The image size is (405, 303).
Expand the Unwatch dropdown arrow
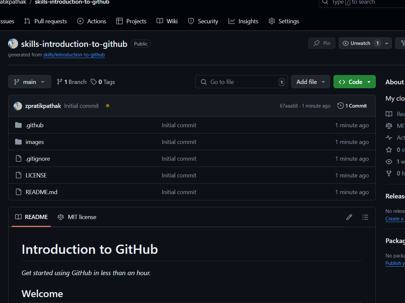386,43
